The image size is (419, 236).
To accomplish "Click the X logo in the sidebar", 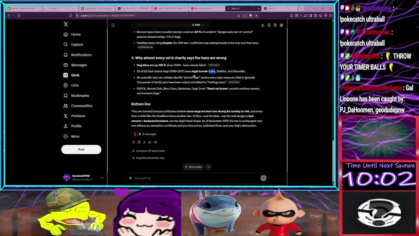I will (x=65, y=24).
